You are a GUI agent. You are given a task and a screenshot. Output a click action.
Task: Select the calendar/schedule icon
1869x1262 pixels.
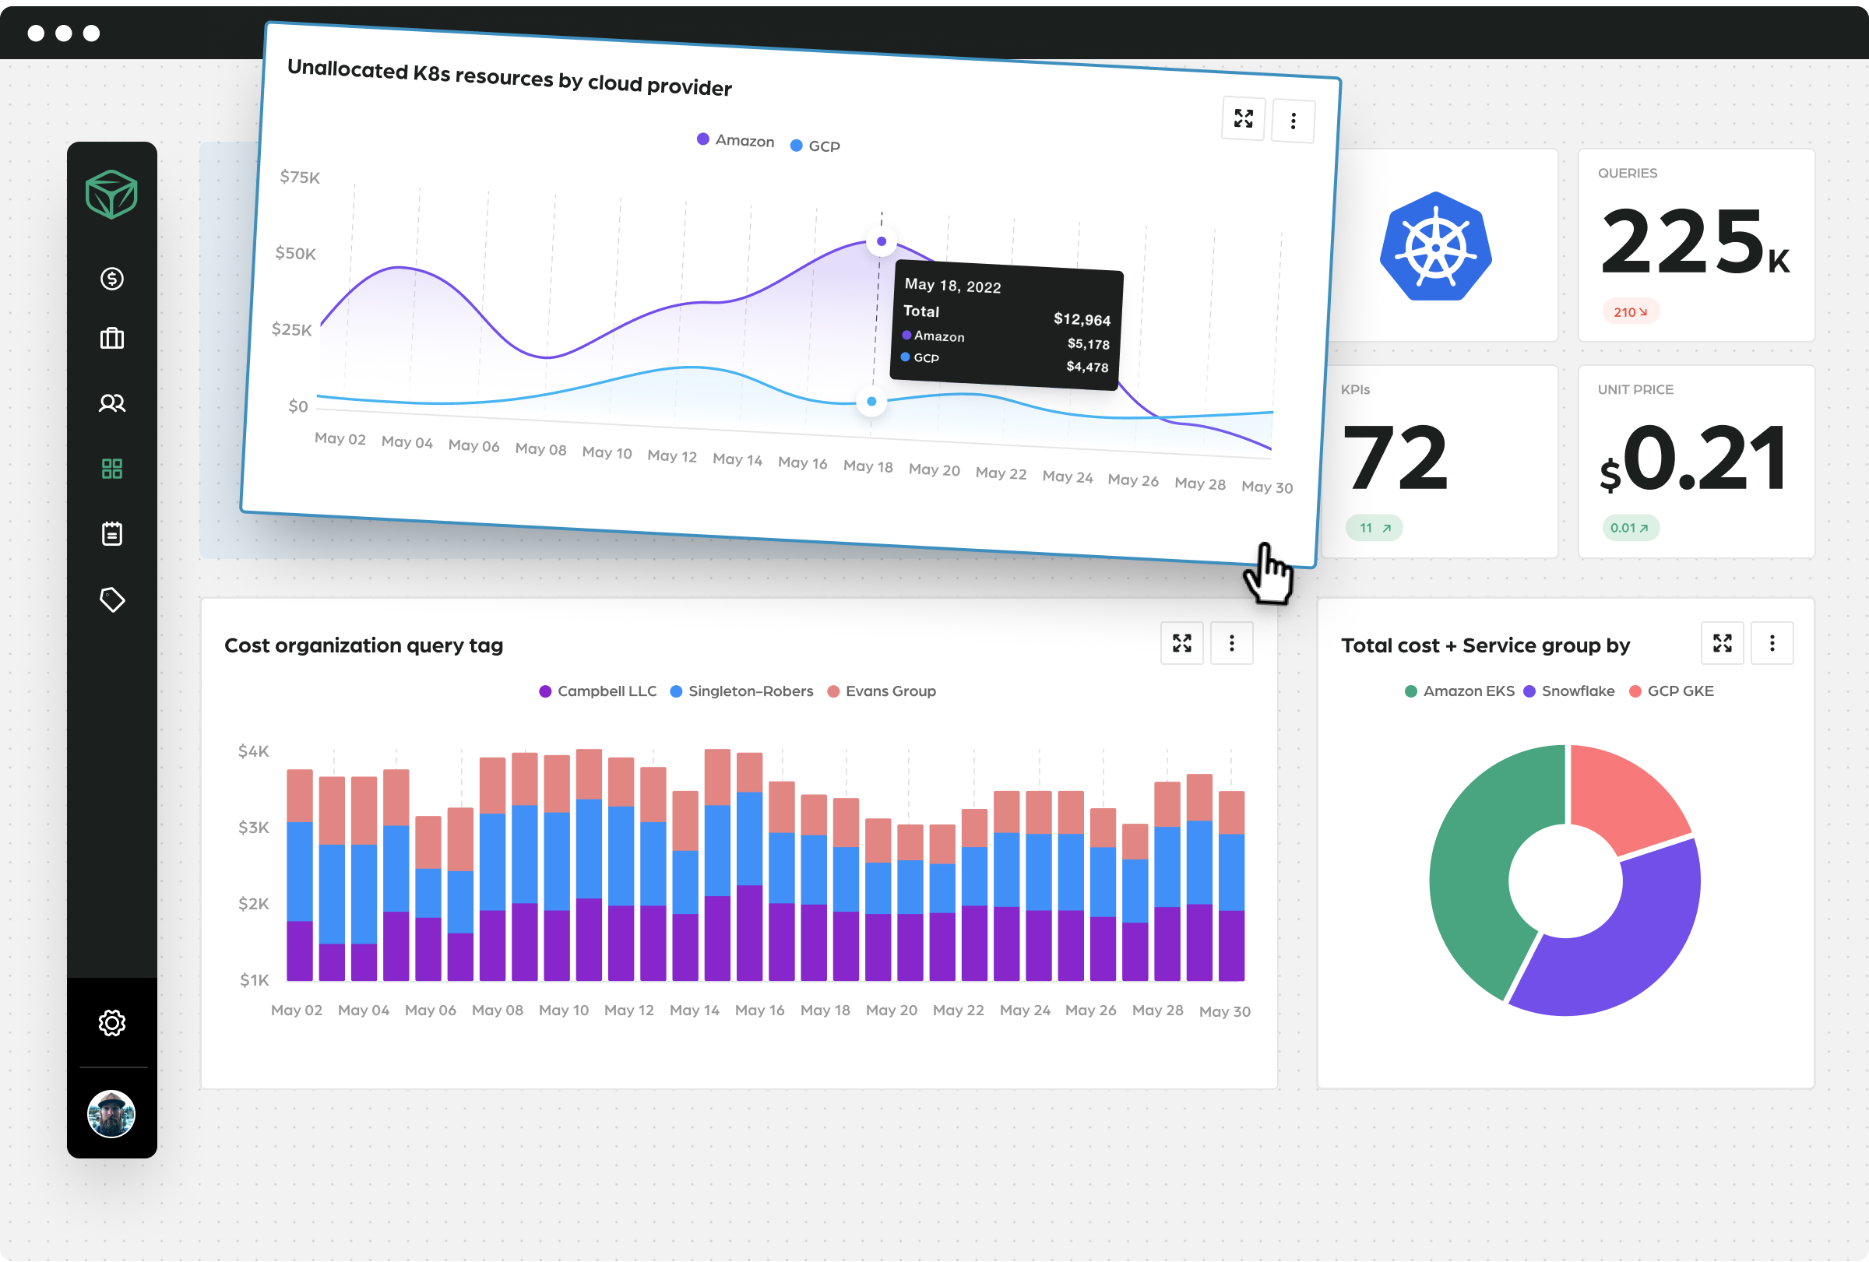[111, 534]
